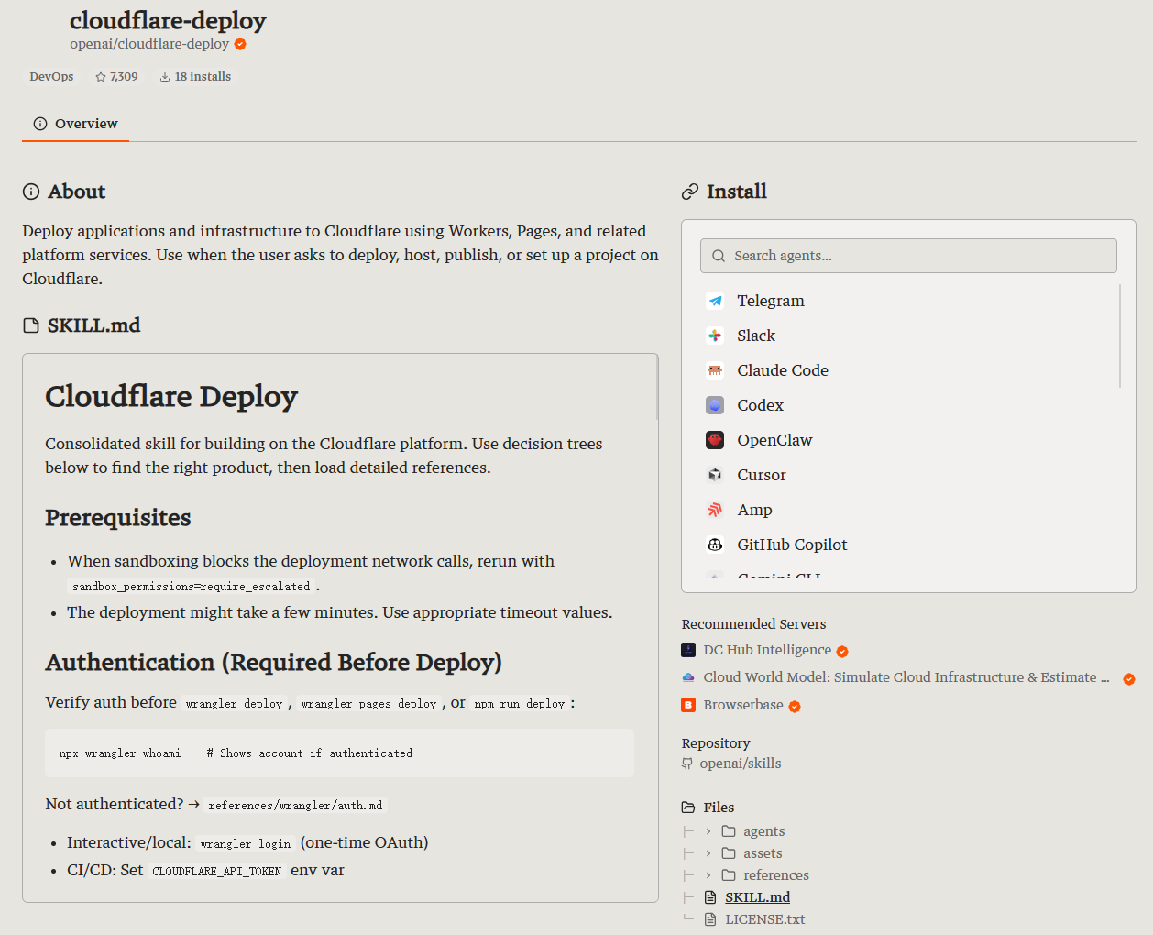The image size is (1153, 935).
Task: Select Amp in the agents list
Action: tap(754, 510)
